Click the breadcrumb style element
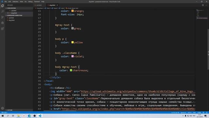The image size is (209, 118). click(x=62, y=8)
